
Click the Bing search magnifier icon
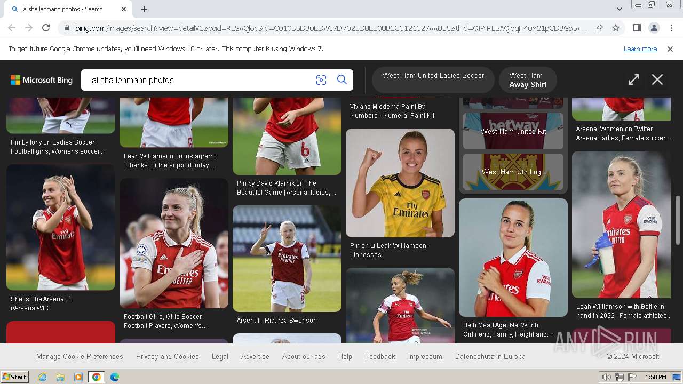point(342,80)
